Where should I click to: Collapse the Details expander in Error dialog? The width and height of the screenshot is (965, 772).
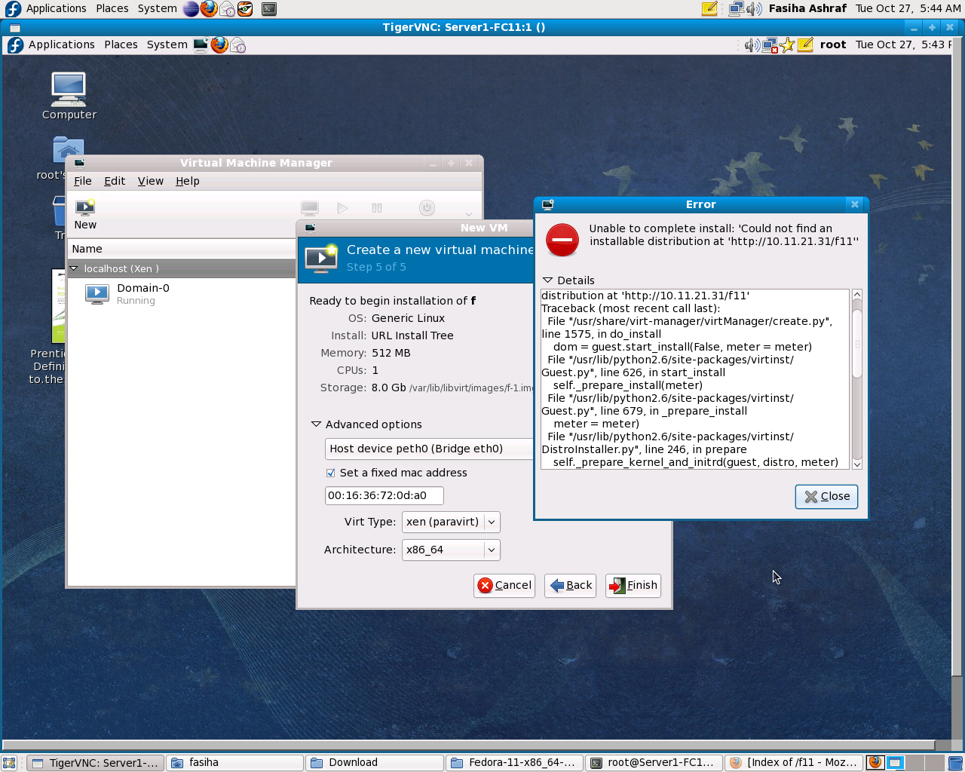tap(548, 280)
